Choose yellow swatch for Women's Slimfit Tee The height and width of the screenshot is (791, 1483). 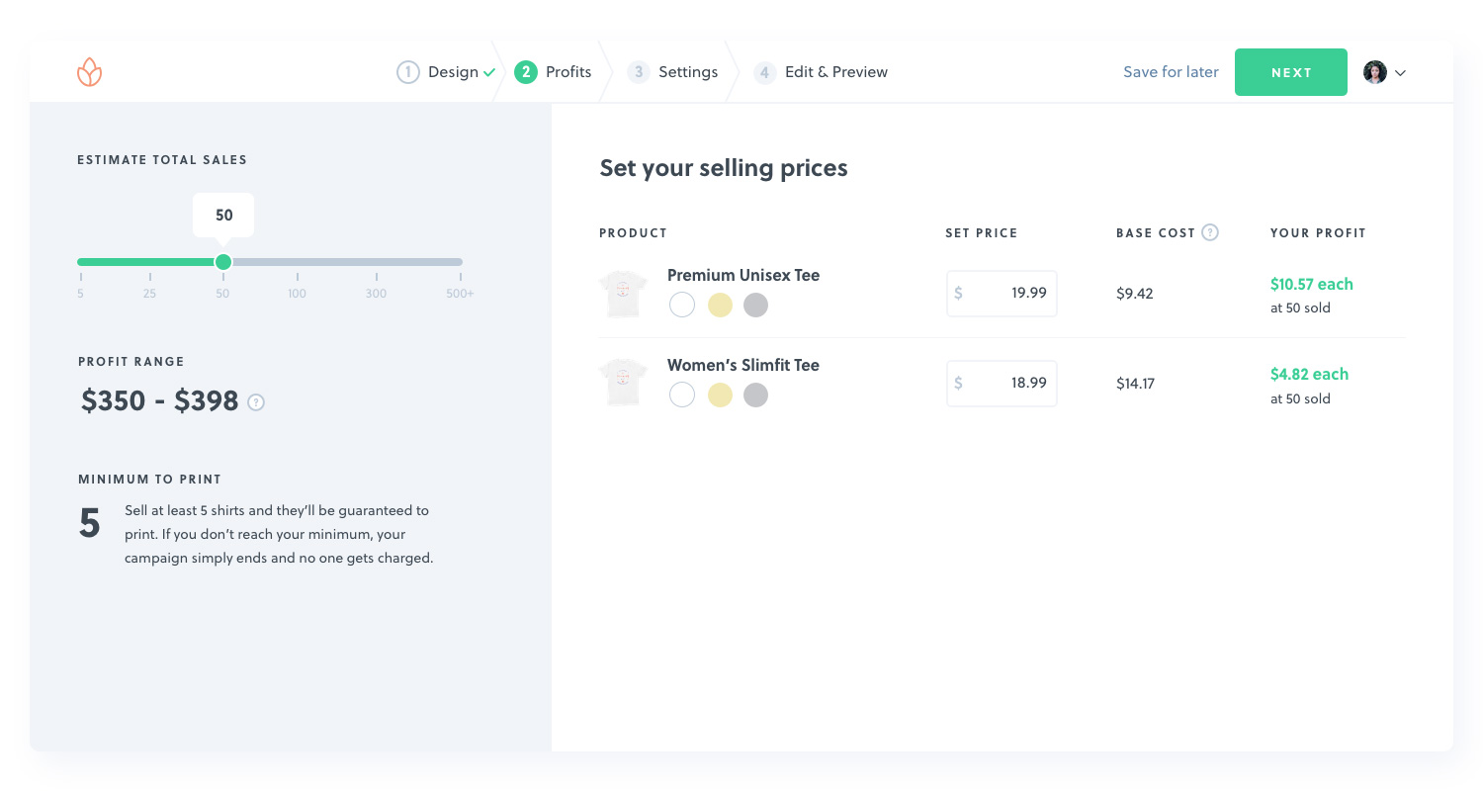point(720,395)
